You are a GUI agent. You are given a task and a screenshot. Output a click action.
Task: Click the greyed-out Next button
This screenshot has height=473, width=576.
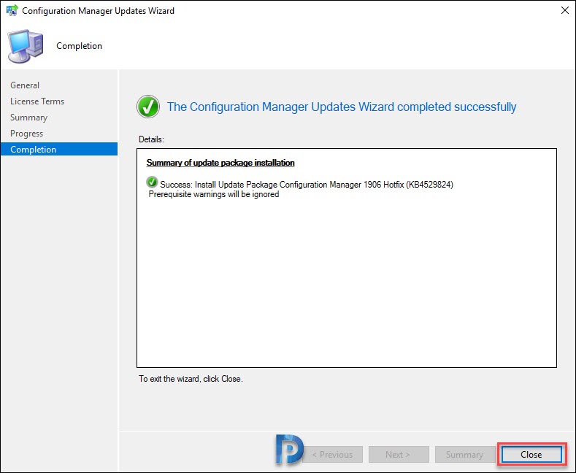tap(399, 454)
